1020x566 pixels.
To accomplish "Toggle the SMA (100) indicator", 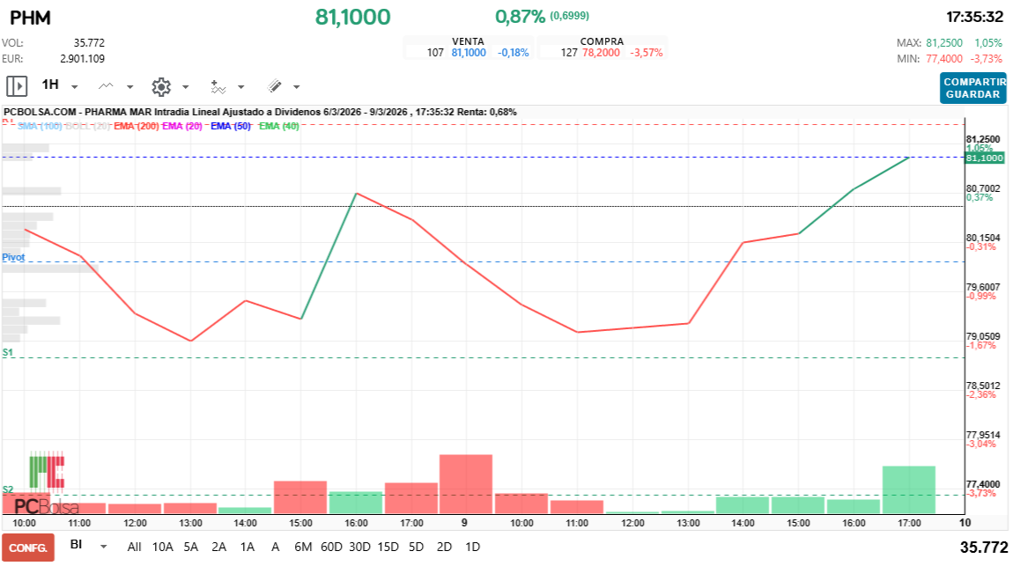I will click(x=40, y=127).
